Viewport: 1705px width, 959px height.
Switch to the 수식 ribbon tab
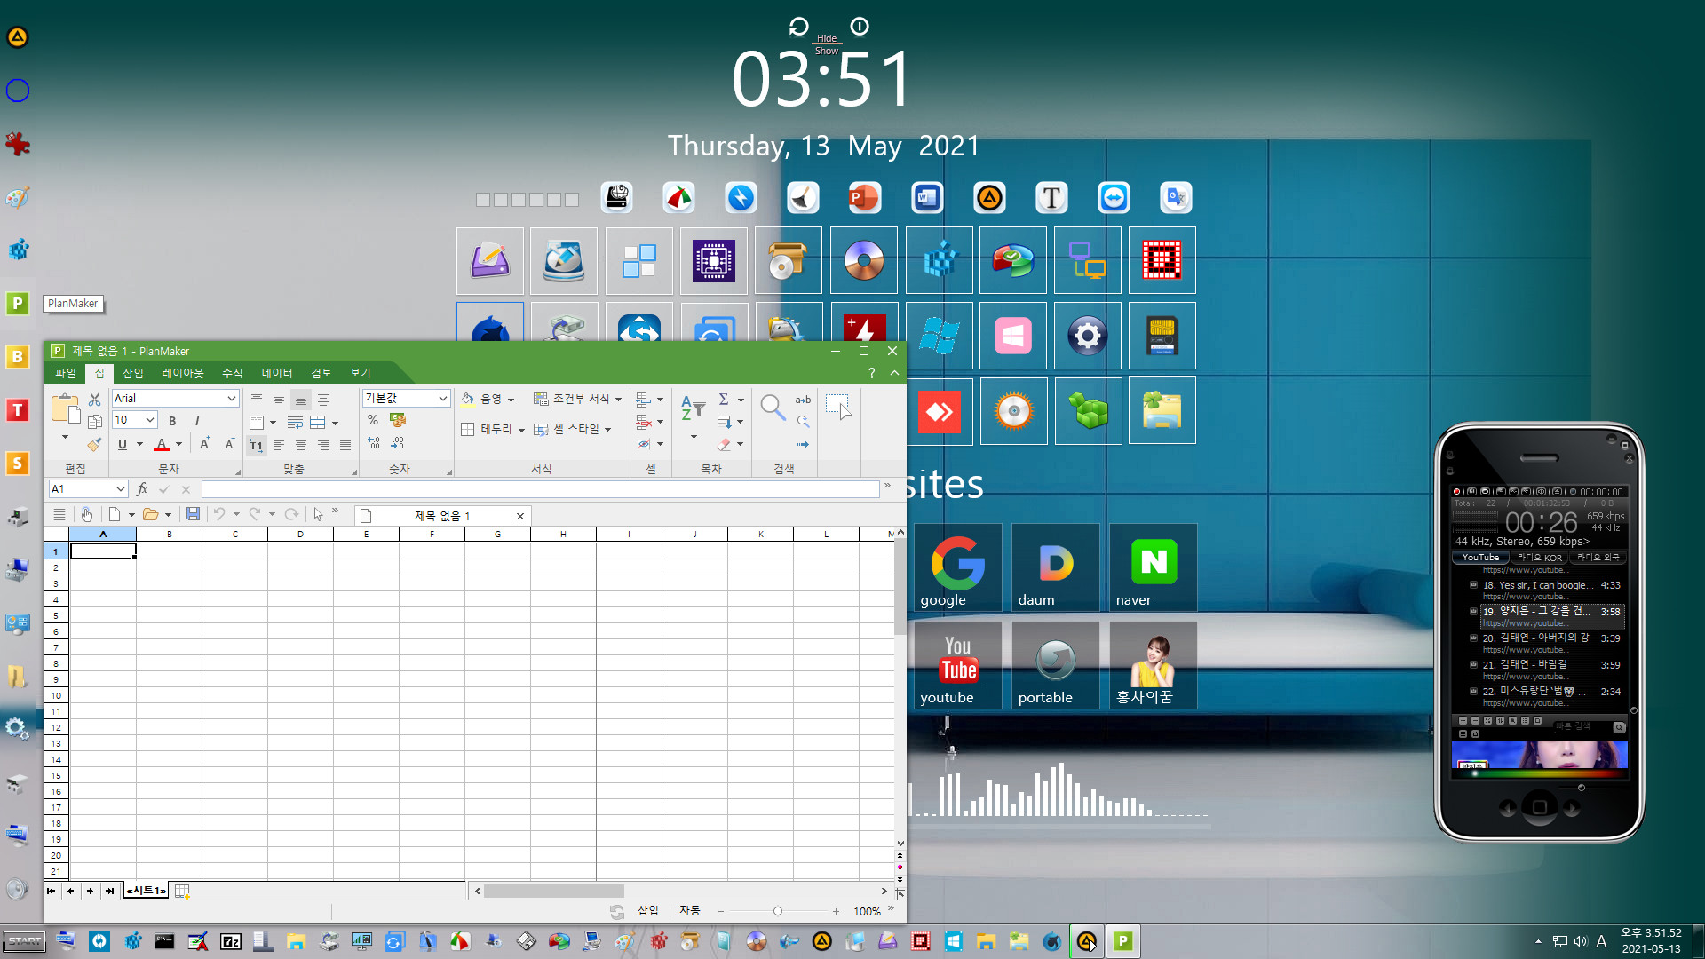click(233, 373)
